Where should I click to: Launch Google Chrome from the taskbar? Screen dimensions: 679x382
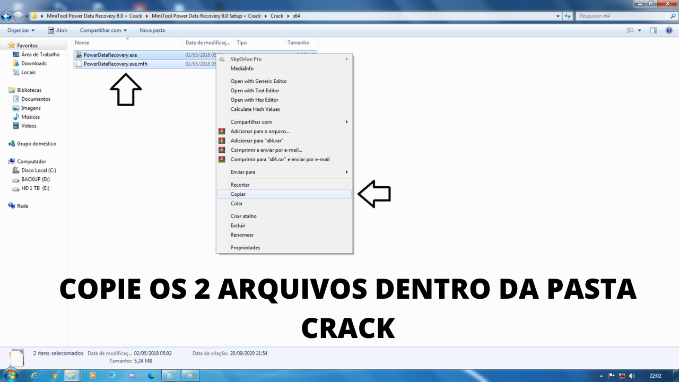point(54,375)
